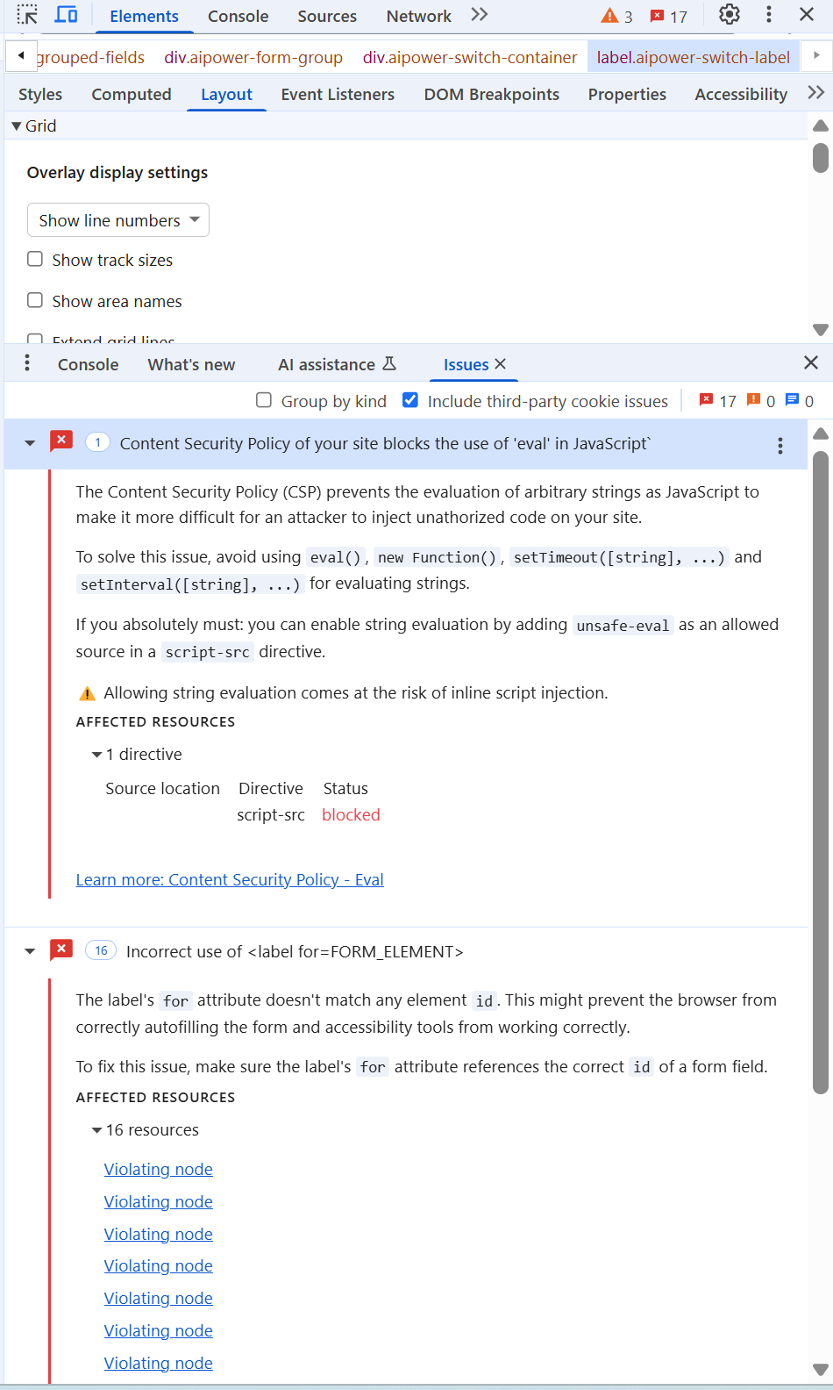This screenshot has width=833, height=1390.
Task: Open the customize DevTools three-dot menu
Action: tap(769, 15)
